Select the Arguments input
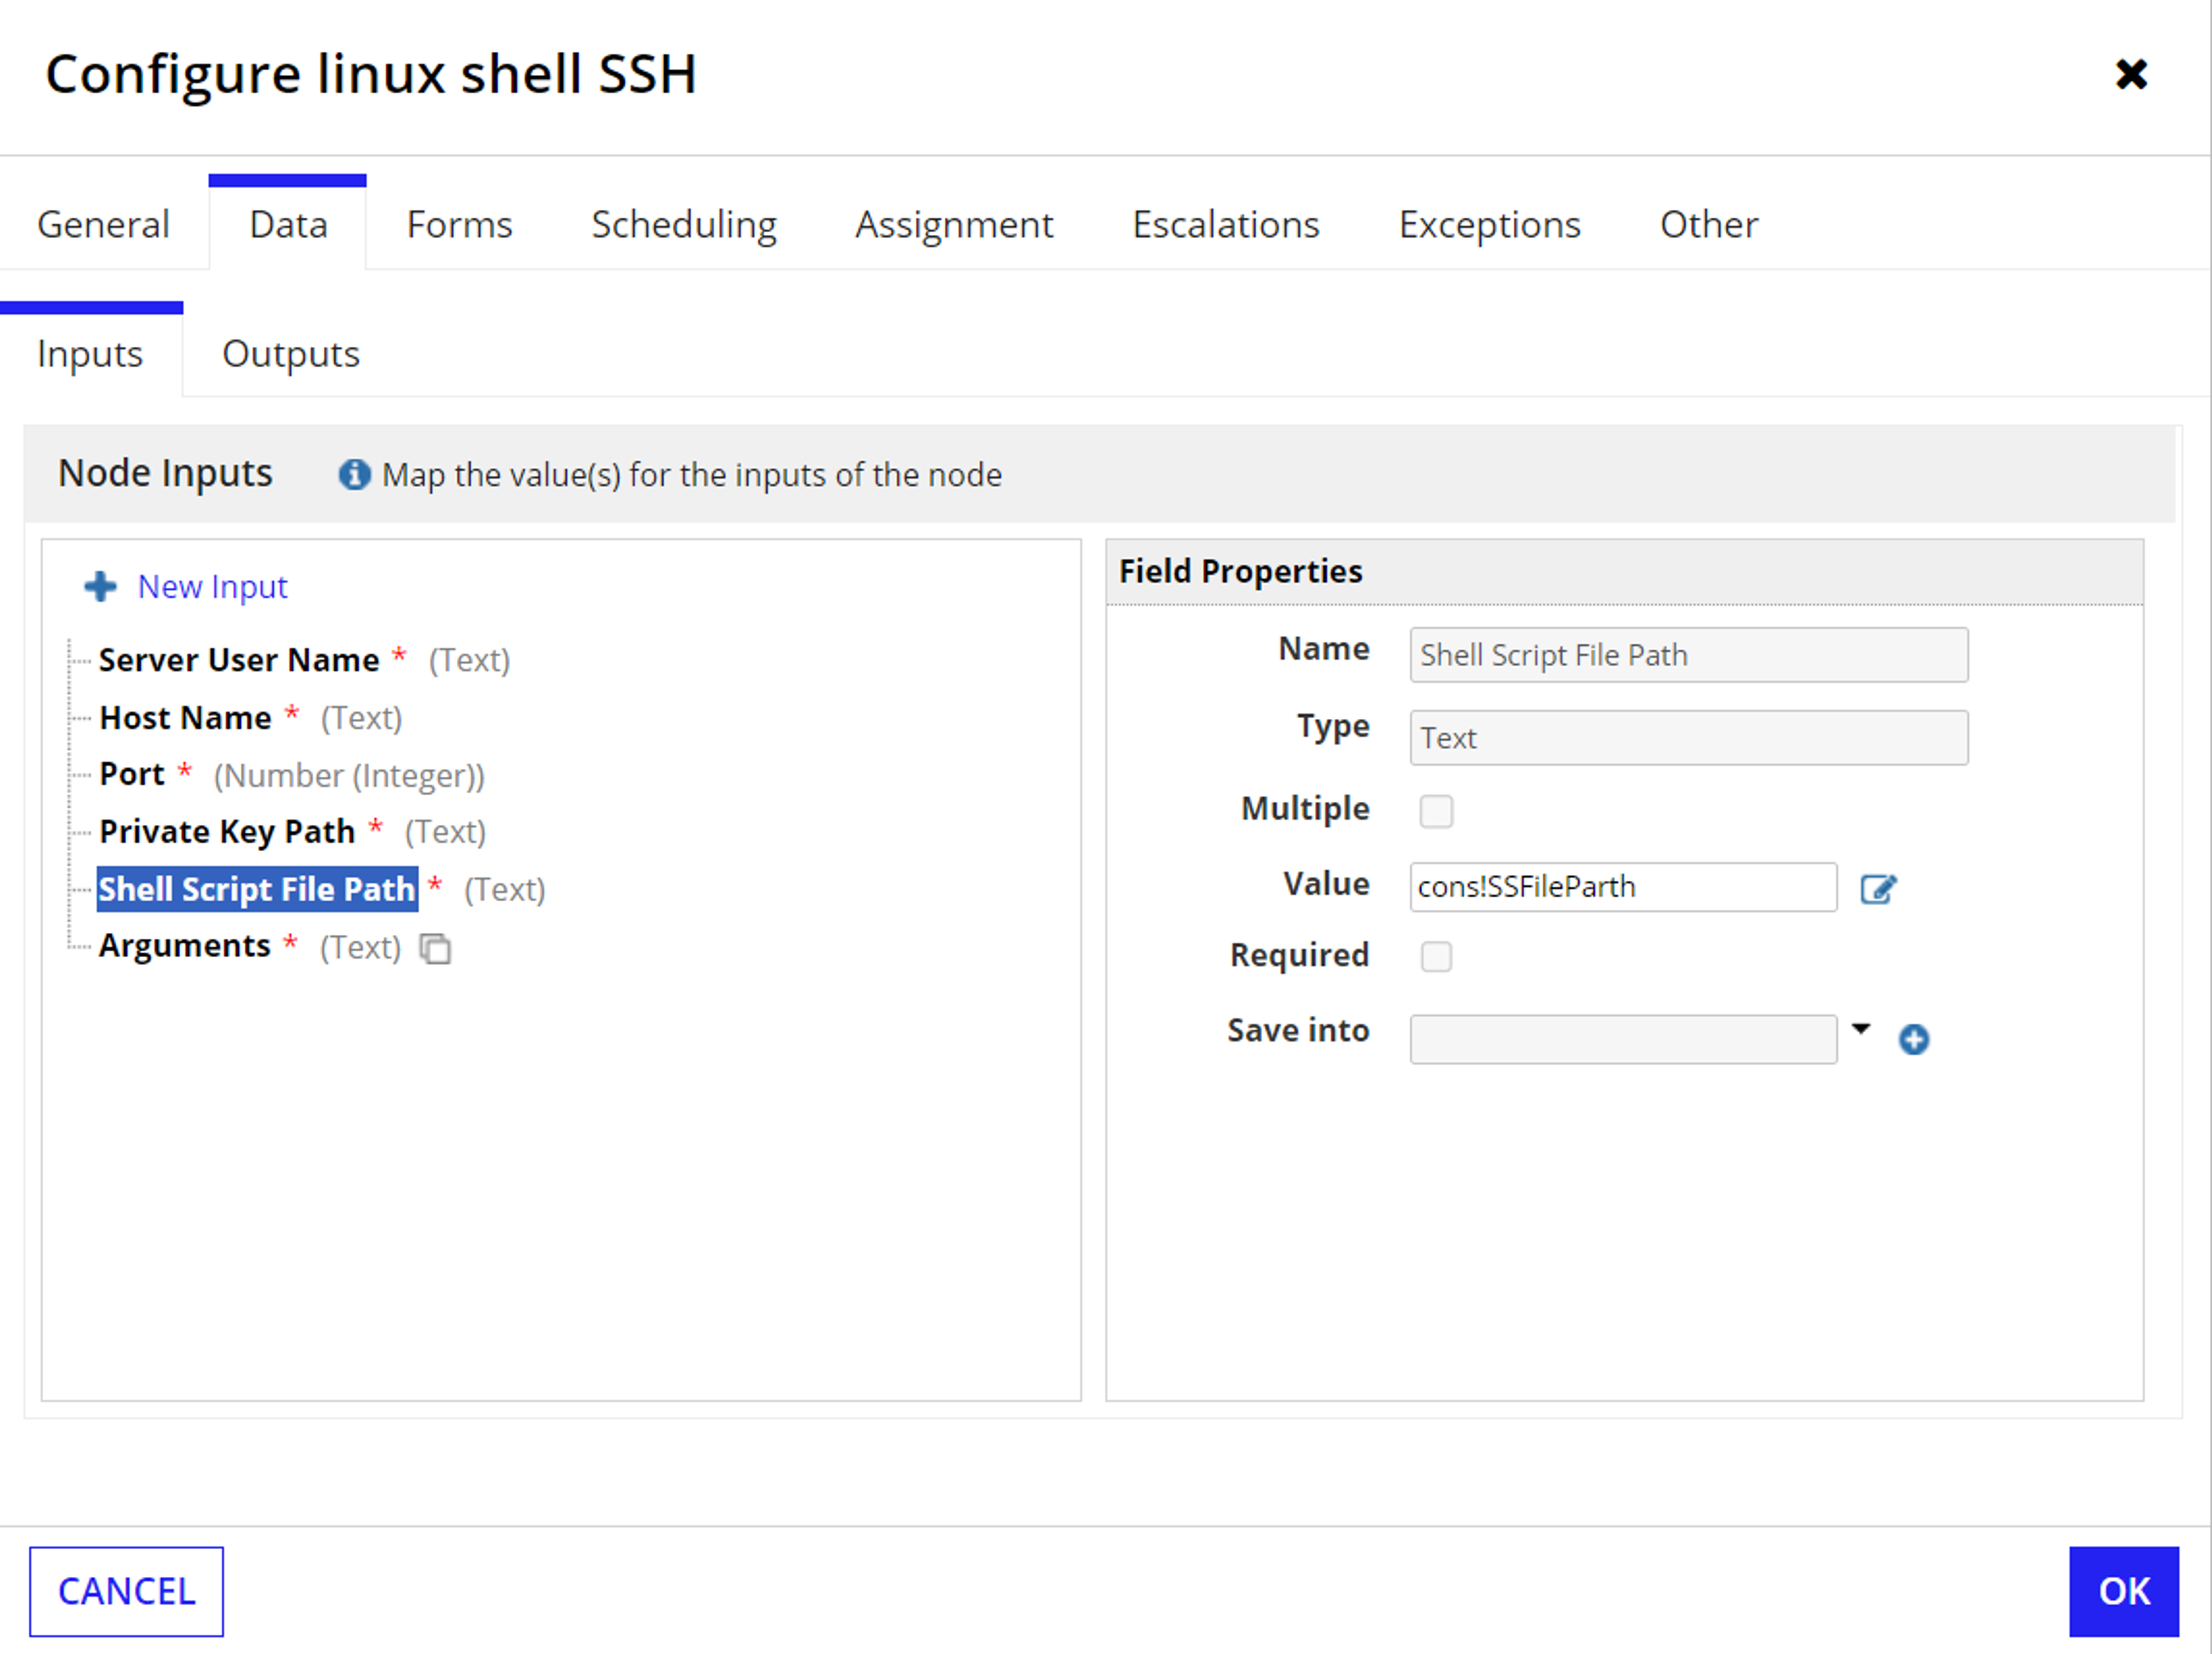 point(185,946)
